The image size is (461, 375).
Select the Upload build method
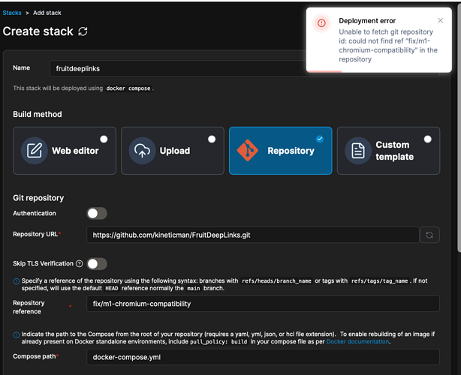[x=172, y=151]
